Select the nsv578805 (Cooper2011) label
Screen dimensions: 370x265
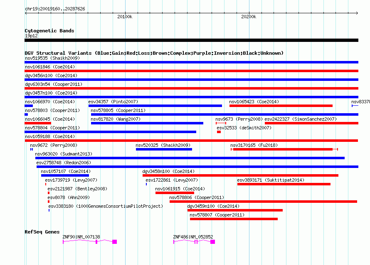point(118,110)
